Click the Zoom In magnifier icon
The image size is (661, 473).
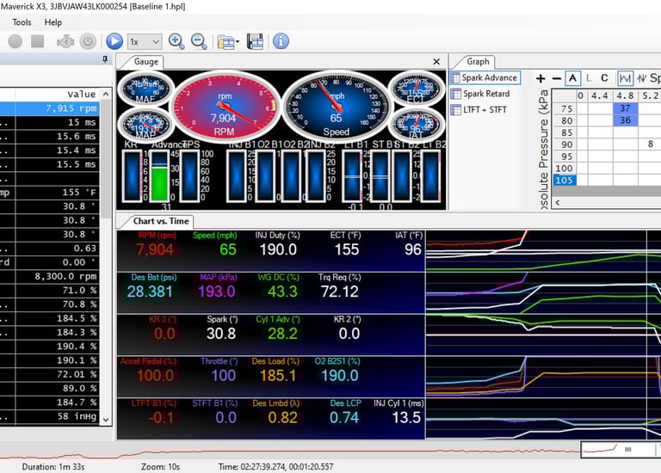[176, 41]
